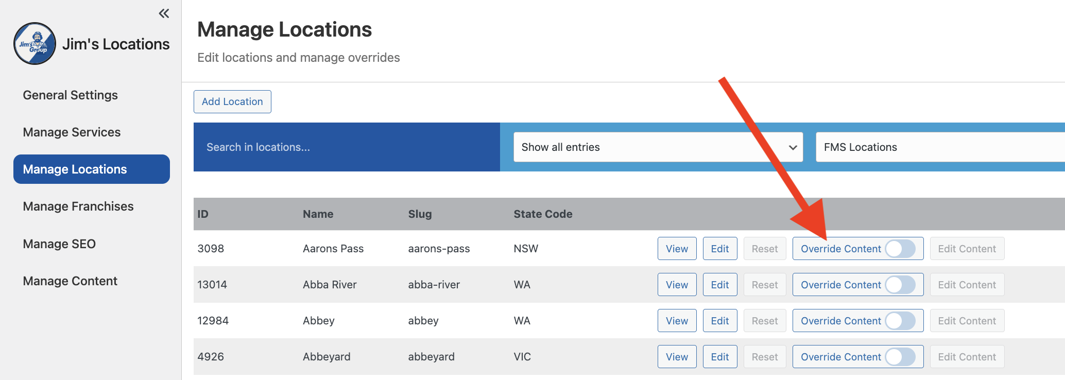View the Aarons Pass location
The width and height of the screenshot is (1065, 380).
pyautogui.click(x=677, y=249)
